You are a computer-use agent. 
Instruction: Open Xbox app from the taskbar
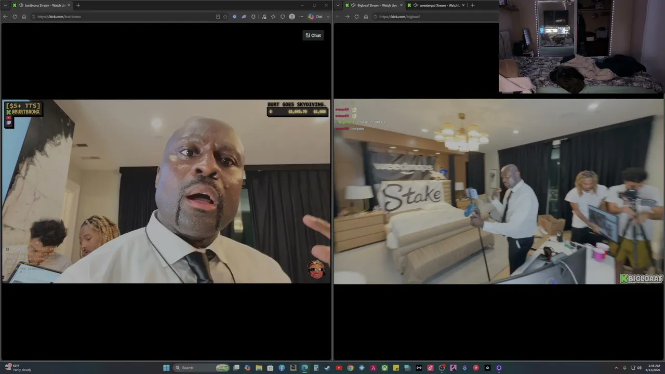point(384,368)
